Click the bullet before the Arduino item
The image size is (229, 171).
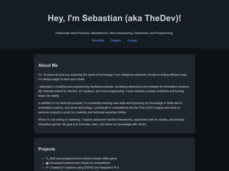point(43,159)
